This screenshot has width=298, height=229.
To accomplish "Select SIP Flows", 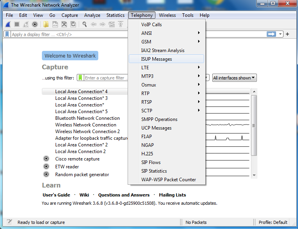I will [166, 162].
